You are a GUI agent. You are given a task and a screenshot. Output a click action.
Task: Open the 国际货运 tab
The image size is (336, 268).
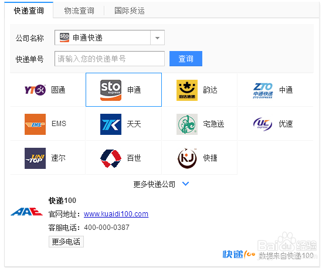130,11
